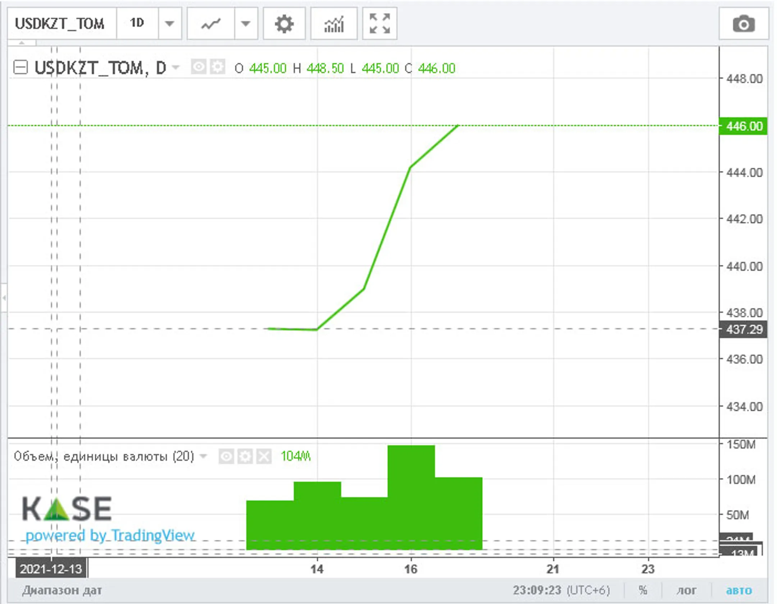Hide the volume indicator eye icon
Screen dimensions: 777x604
pyautogui.click(x=226, y=457)
